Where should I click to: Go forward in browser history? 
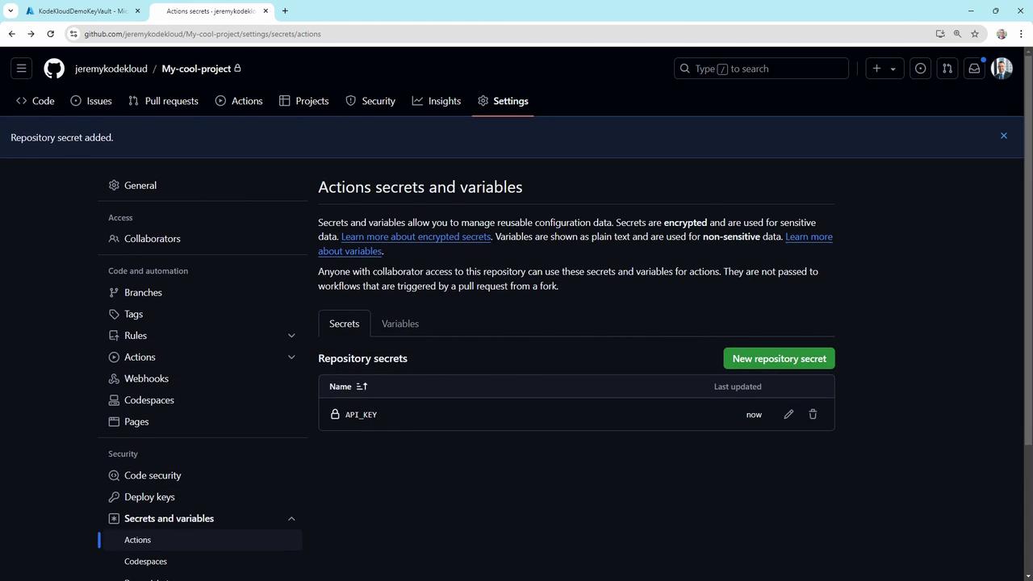(x=31, y=34)
